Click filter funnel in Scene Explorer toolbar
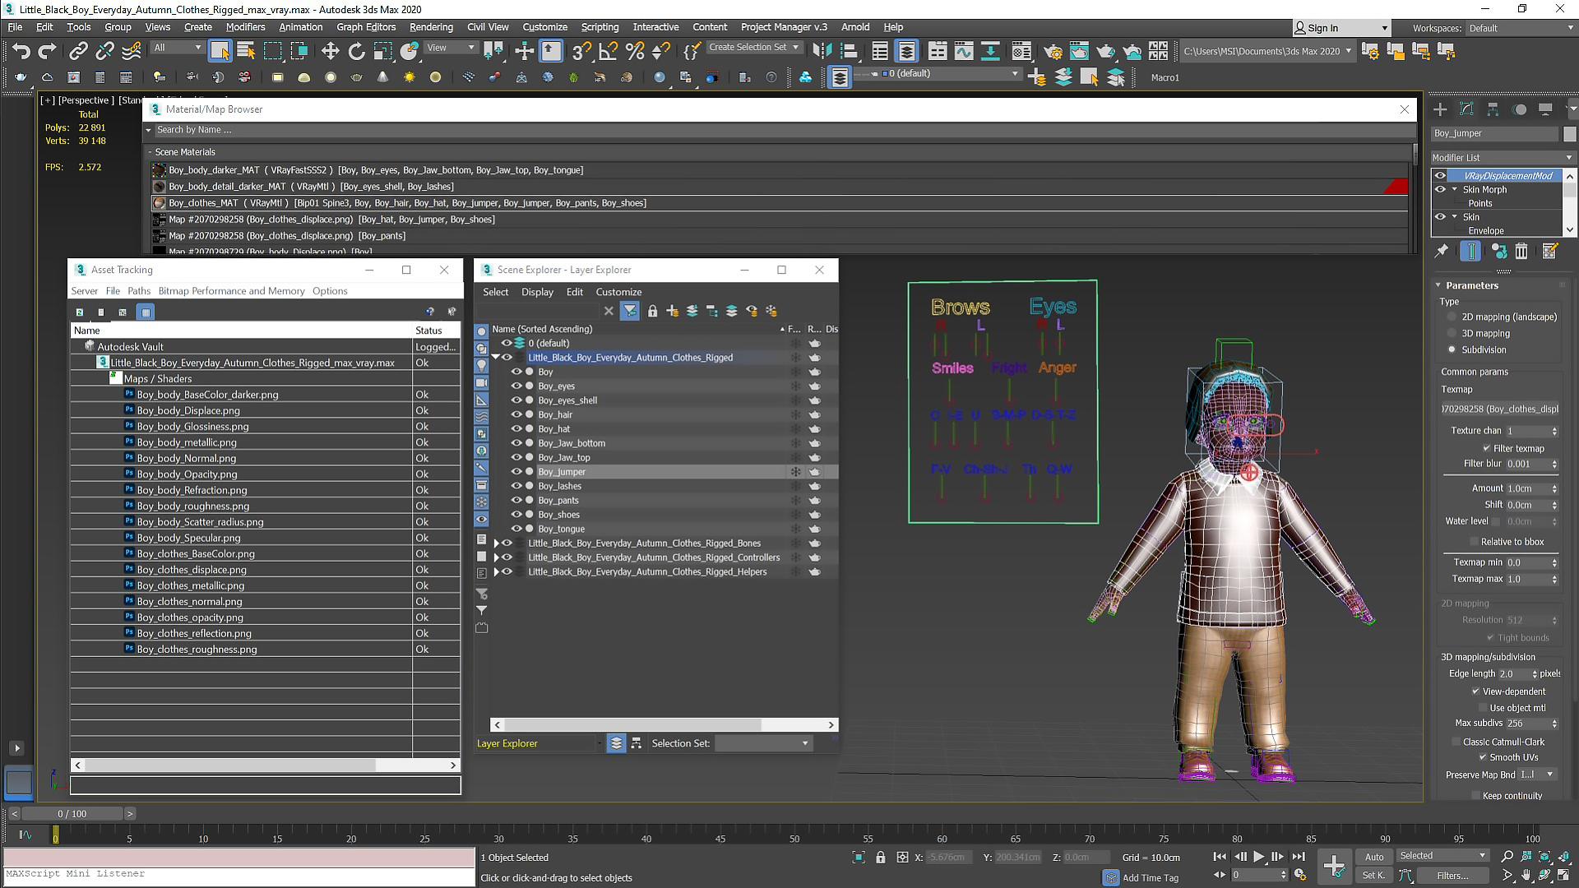Image resolution: width=1579 pixels, height=888 pixels. coord(630,311)
